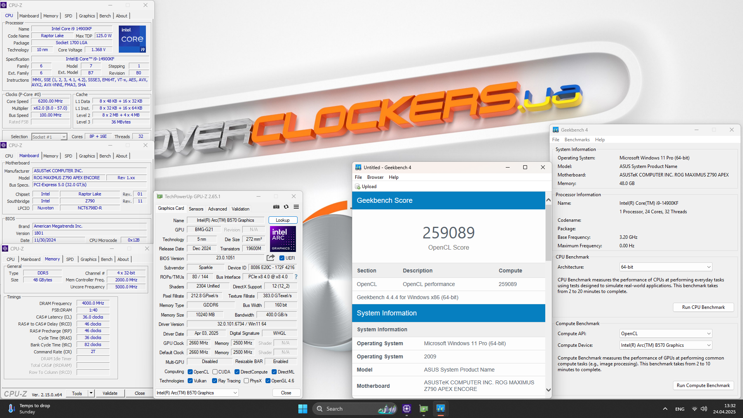This screenshot has width=743, height=418.
Task: Click the network Wi-Fi tray icon
Action: 695,409
